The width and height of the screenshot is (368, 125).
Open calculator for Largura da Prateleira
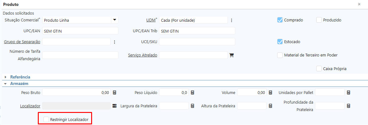click(x=193, y=106)
